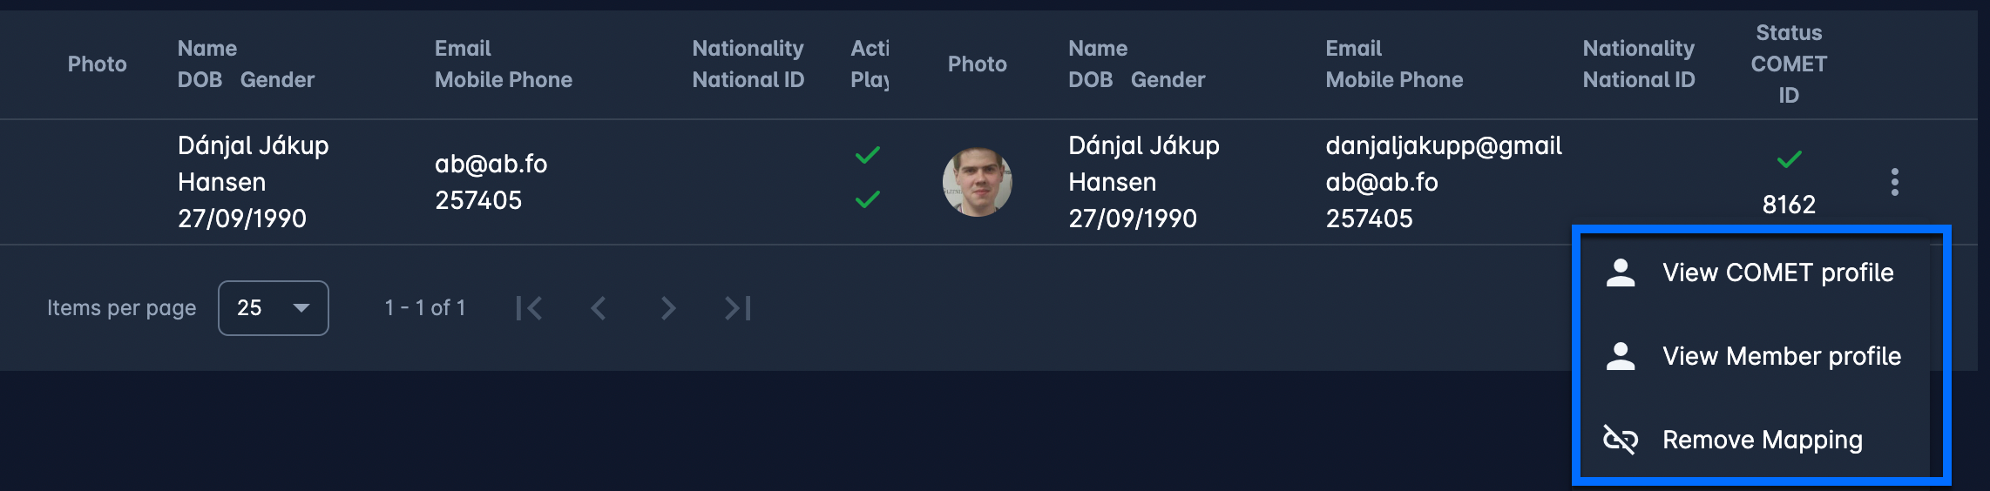The height and width of the screenshot is (491, 1990).
Task: Click the upper green checkmark in Active column
Action: pos(867,156)
